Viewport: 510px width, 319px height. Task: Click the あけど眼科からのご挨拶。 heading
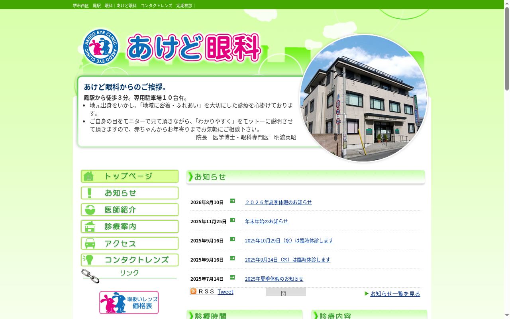point(126,87)
